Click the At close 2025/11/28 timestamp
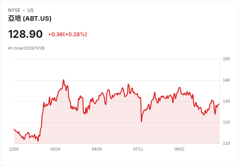 point(26,48)
